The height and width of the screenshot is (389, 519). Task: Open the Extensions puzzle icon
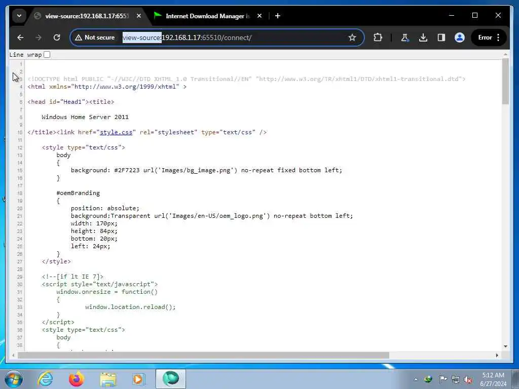pyautogui.click(x=378, y=37)
